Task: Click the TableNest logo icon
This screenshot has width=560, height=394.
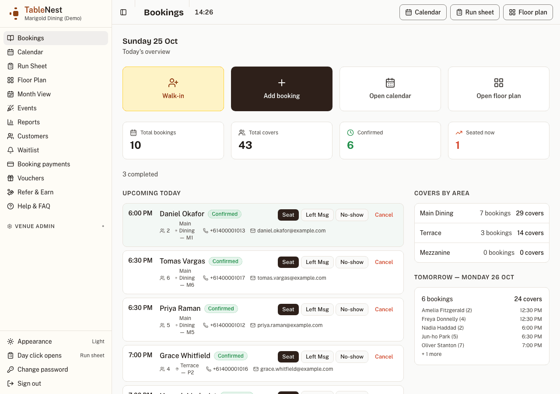Action: 14,13
